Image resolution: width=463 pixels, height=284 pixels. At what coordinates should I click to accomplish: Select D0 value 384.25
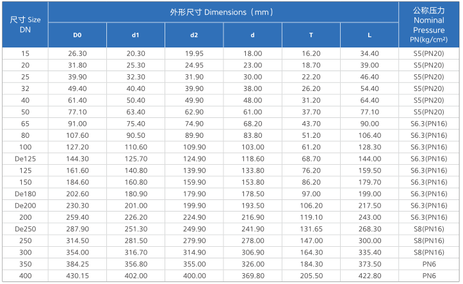point(77,264)
